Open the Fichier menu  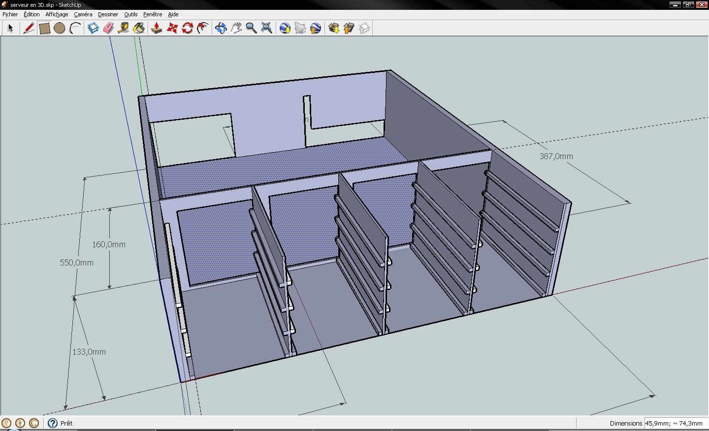pos(10,14)
